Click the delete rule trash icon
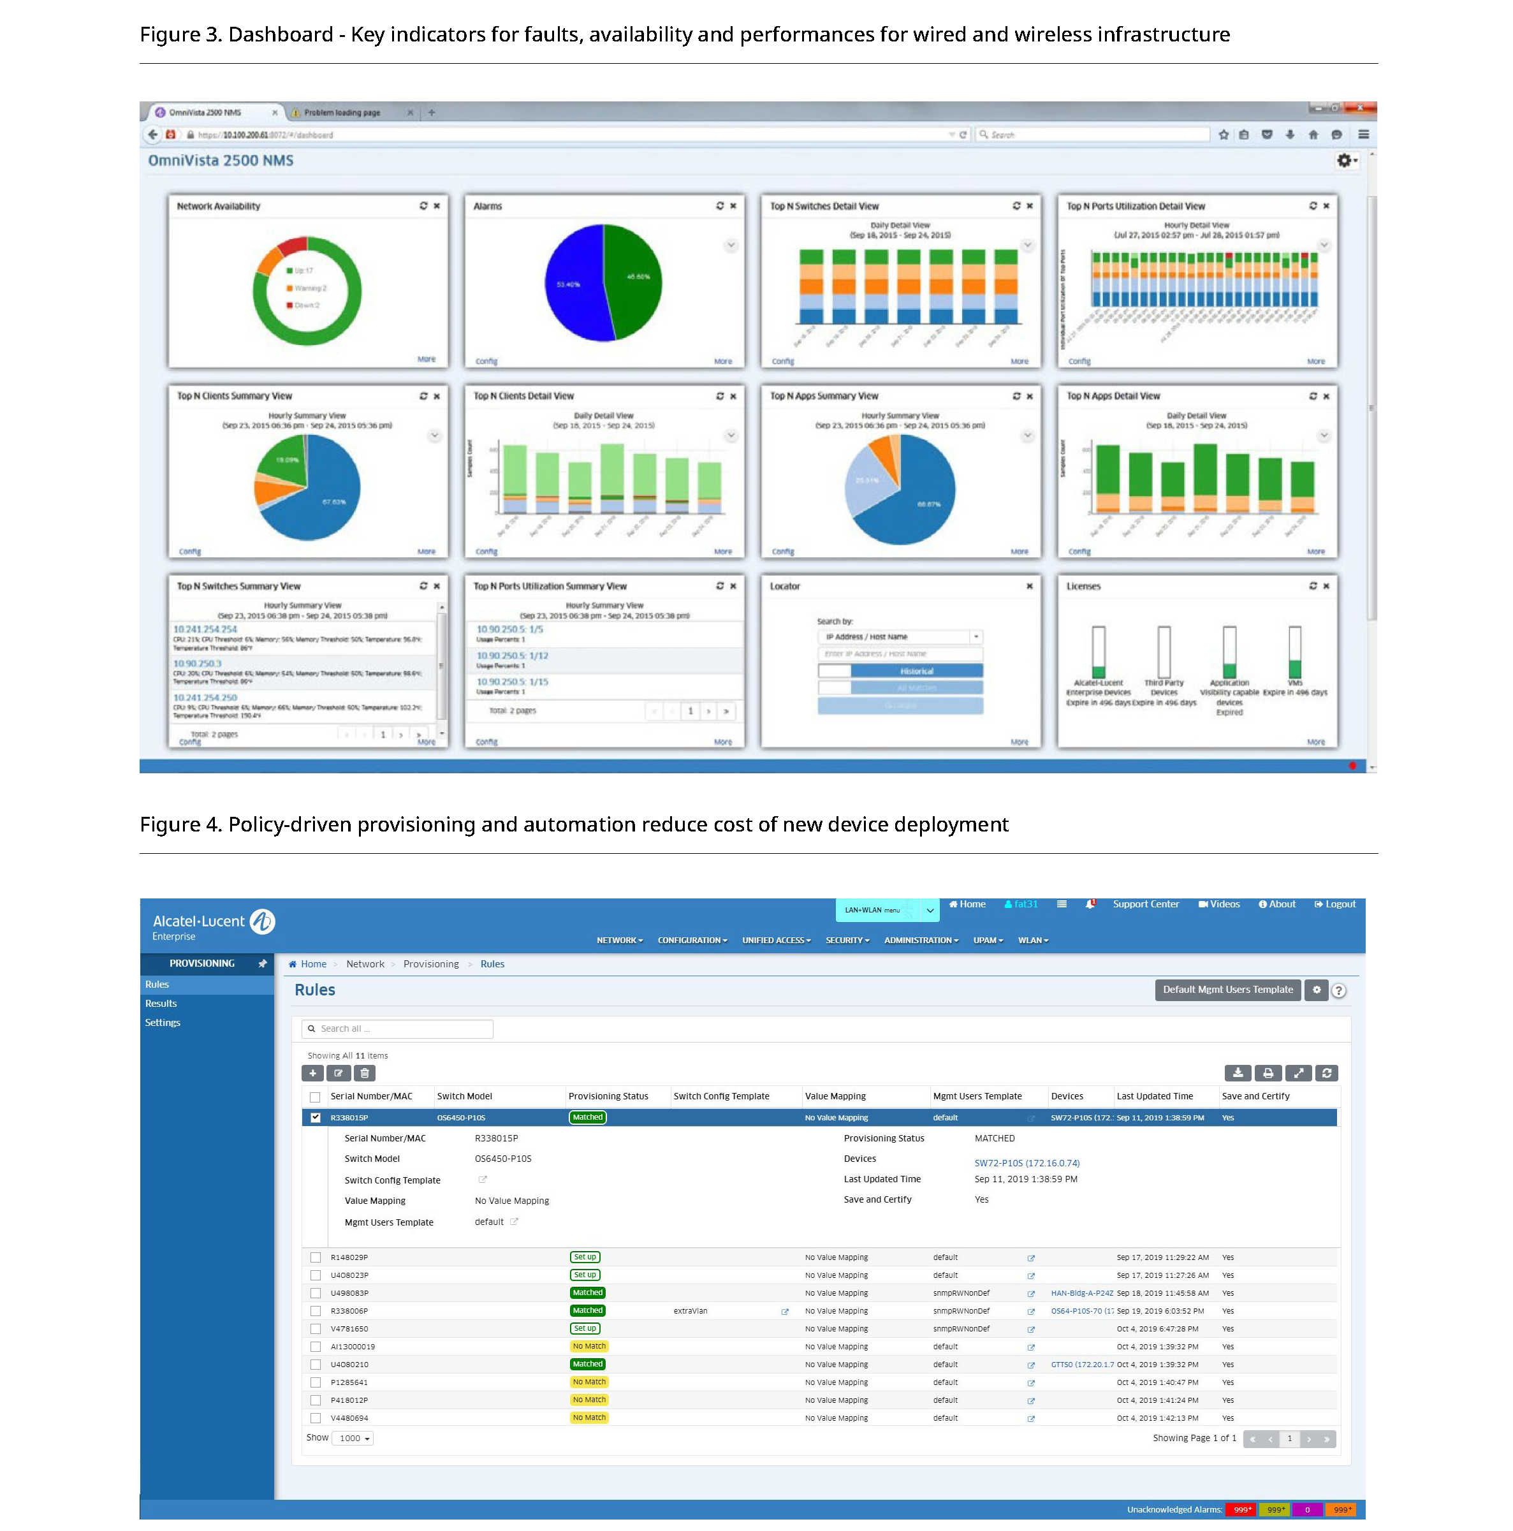Screen dimensions: 1513x1531 [x=365, y=1073]
